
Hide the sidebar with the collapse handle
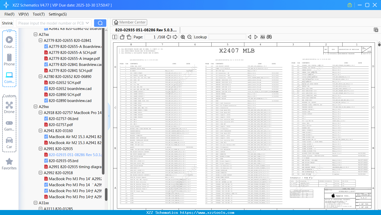(x=109, y=116)
